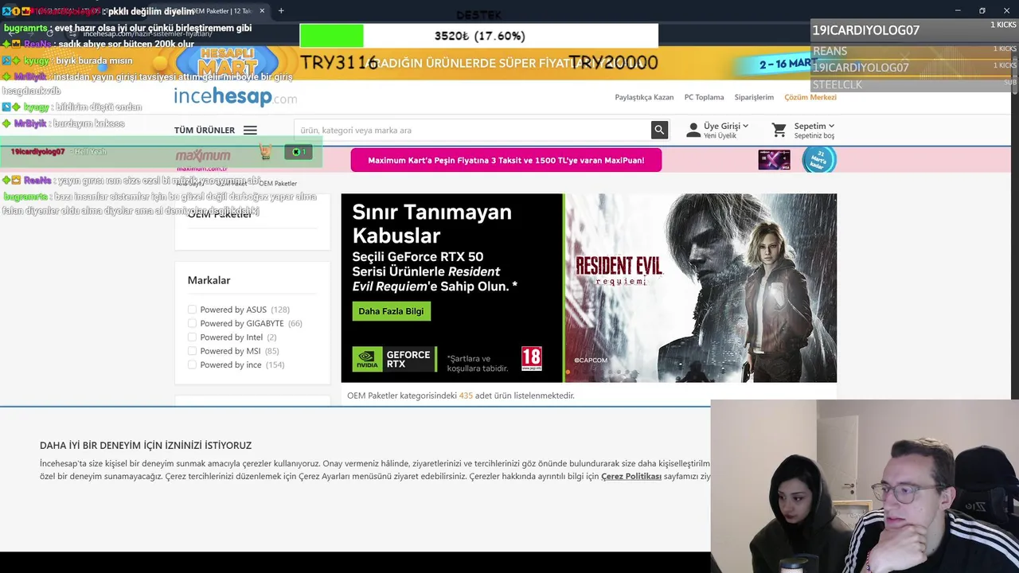
Task: Click the user profile icon
Action: (x=693, y=130)
